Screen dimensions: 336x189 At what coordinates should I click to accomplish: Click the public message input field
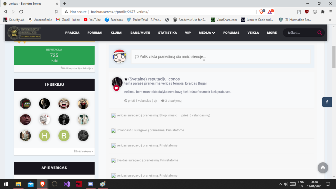[x=221, y=57]
